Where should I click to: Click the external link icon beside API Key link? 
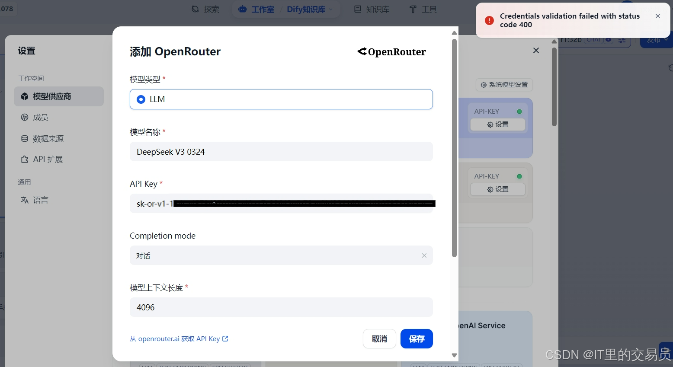tap(225, 339)
